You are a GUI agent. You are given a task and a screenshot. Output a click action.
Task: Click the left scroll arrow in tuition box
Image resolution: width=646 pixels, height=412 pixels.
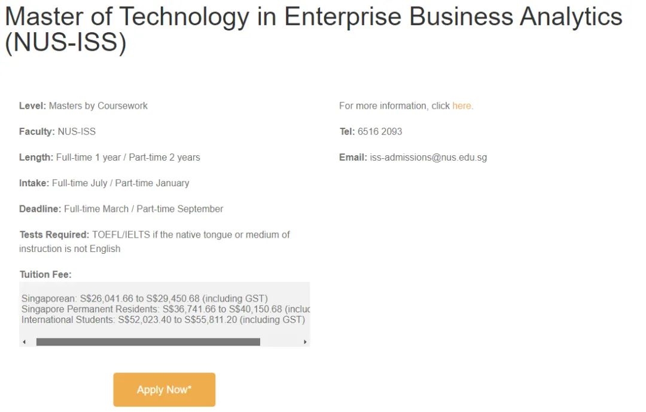(24, 342)
